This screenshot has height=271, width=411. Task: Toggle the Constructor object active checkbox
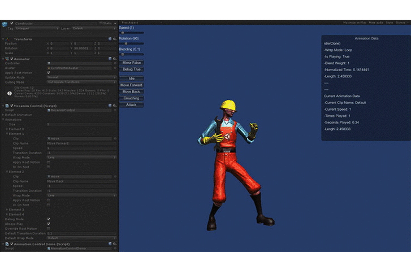pos(11,23)
